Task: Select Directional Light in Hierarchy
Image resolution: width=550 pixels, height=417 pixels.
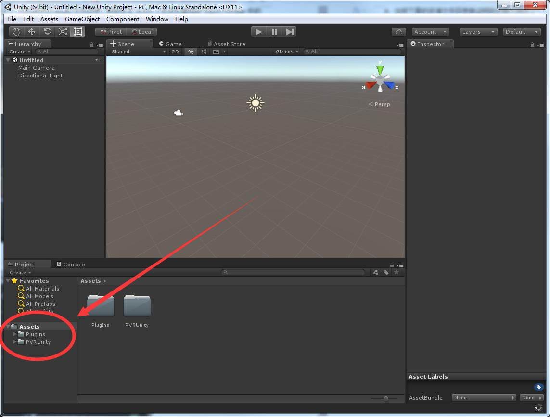Action: (x=40, y=76)
